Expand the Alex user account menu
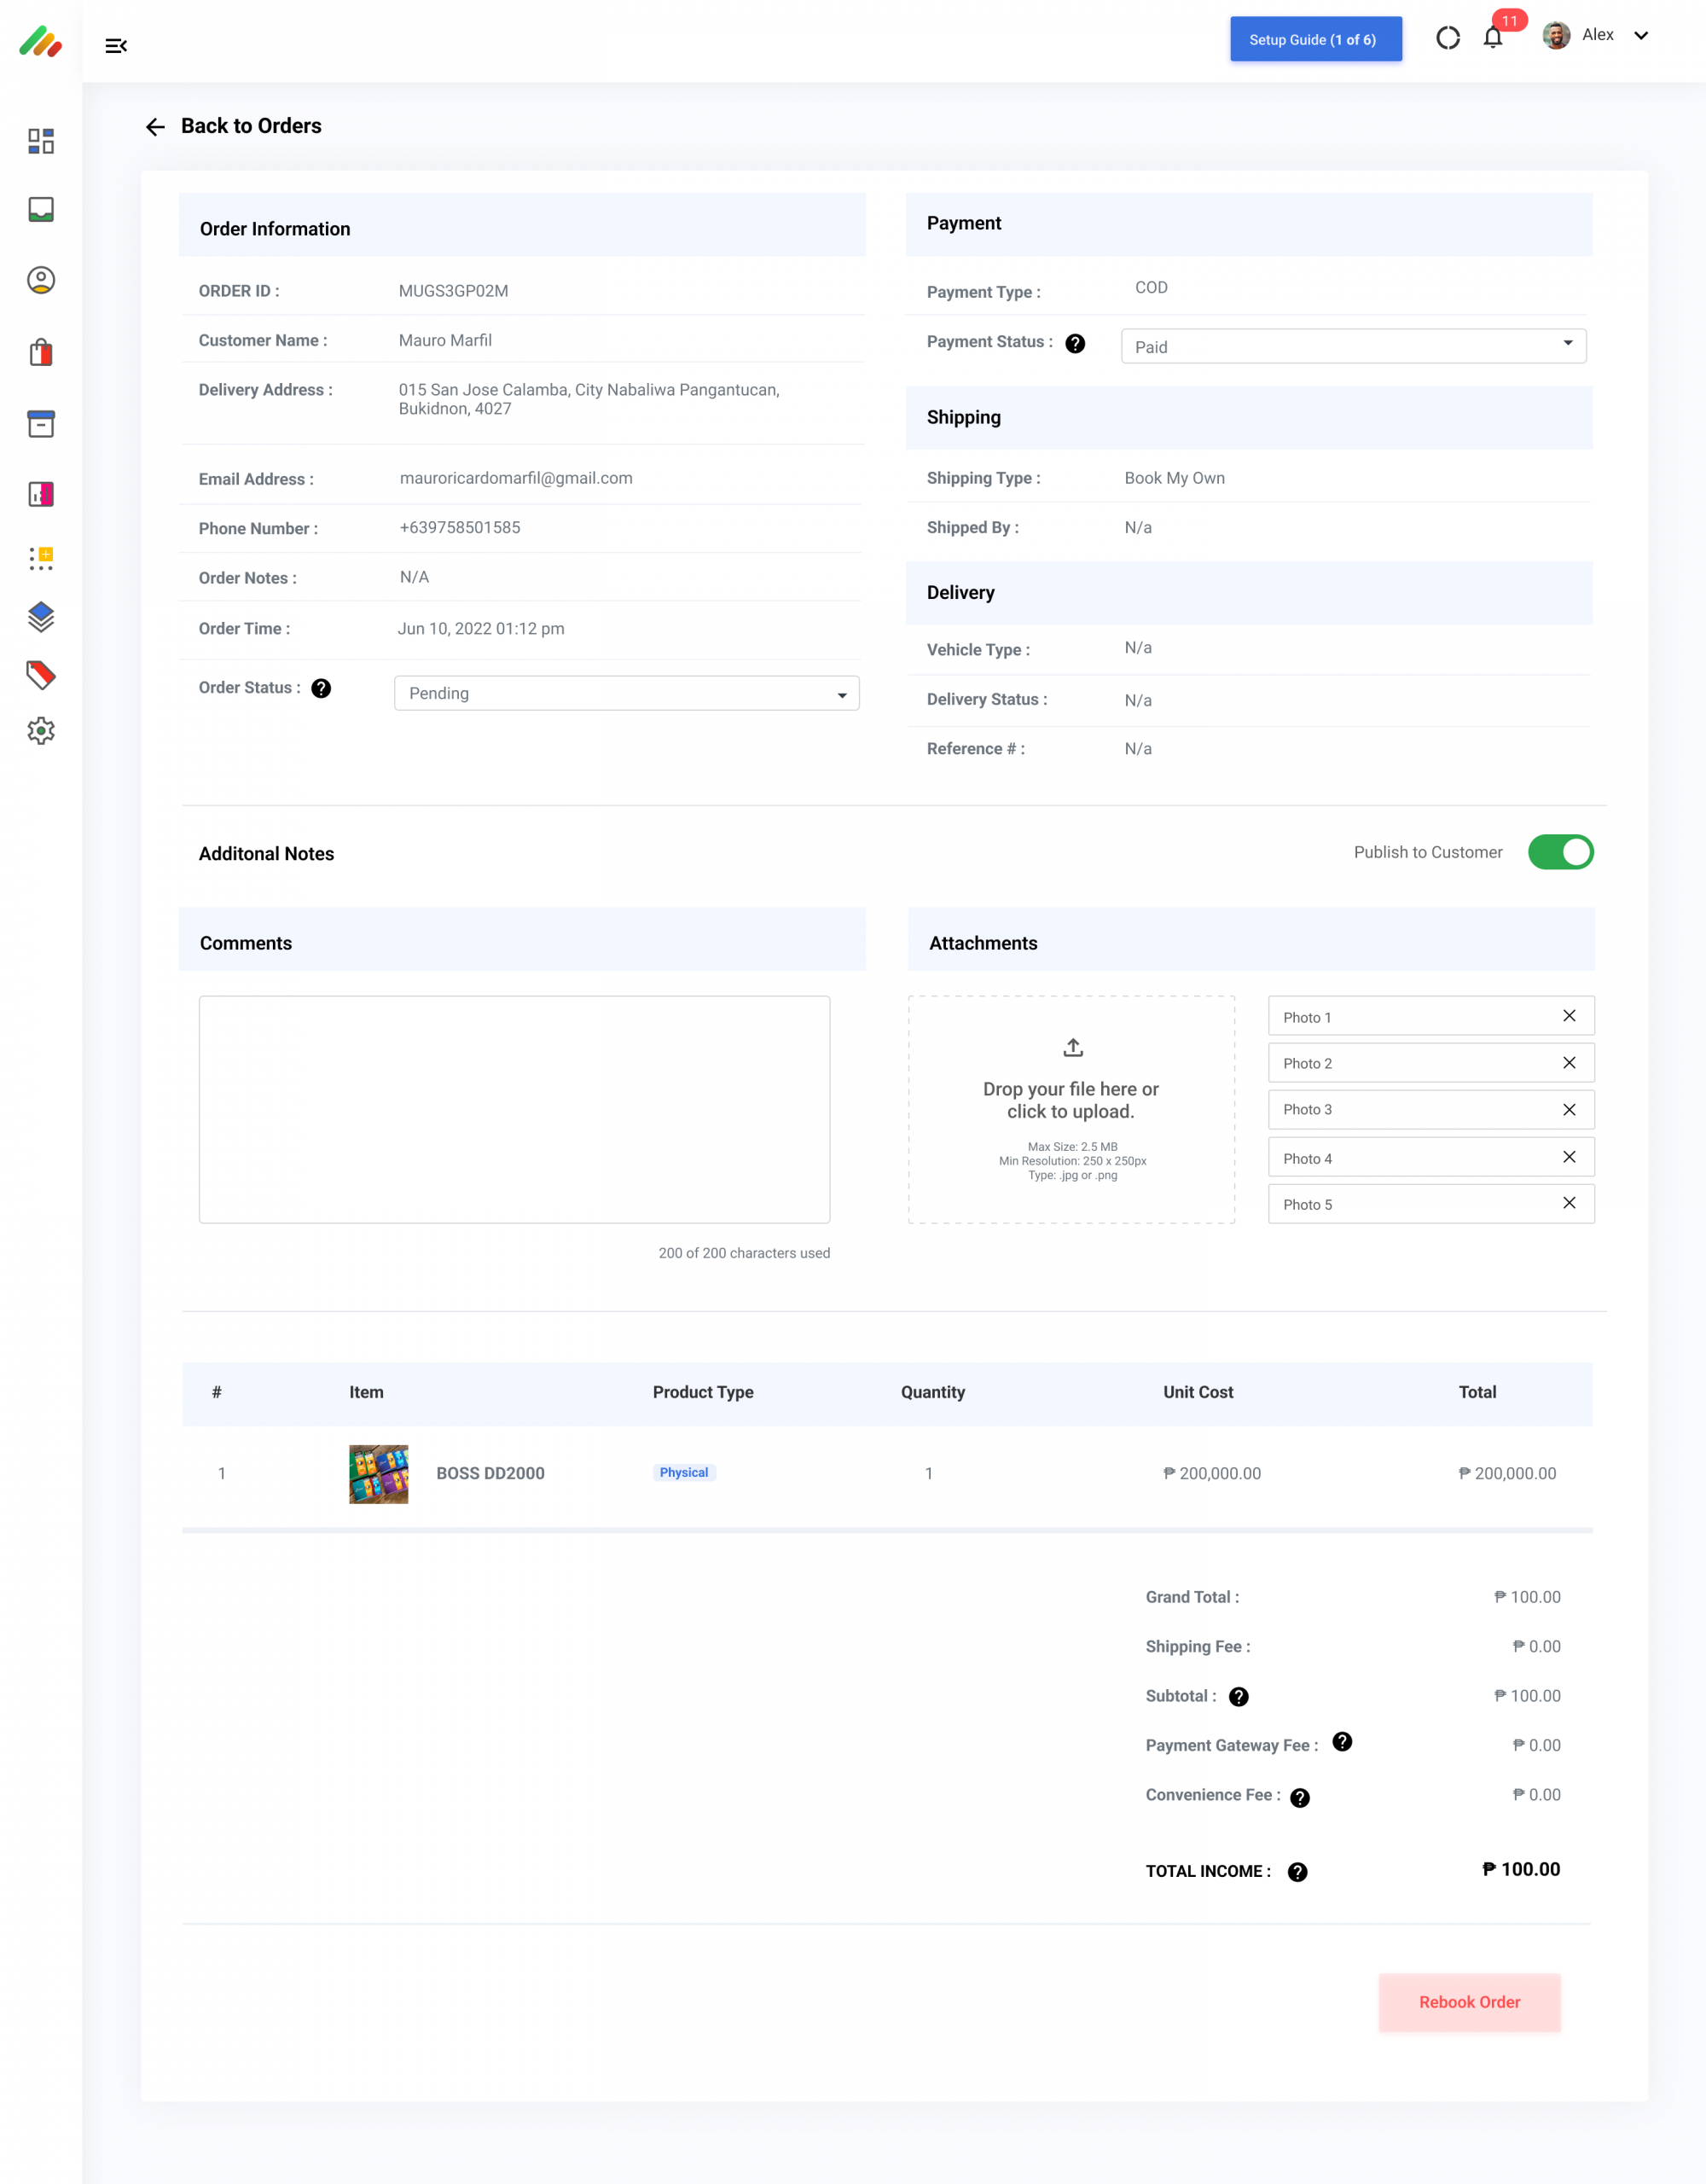This screenshot has height=2184, width=1706. coord(1640,36)
